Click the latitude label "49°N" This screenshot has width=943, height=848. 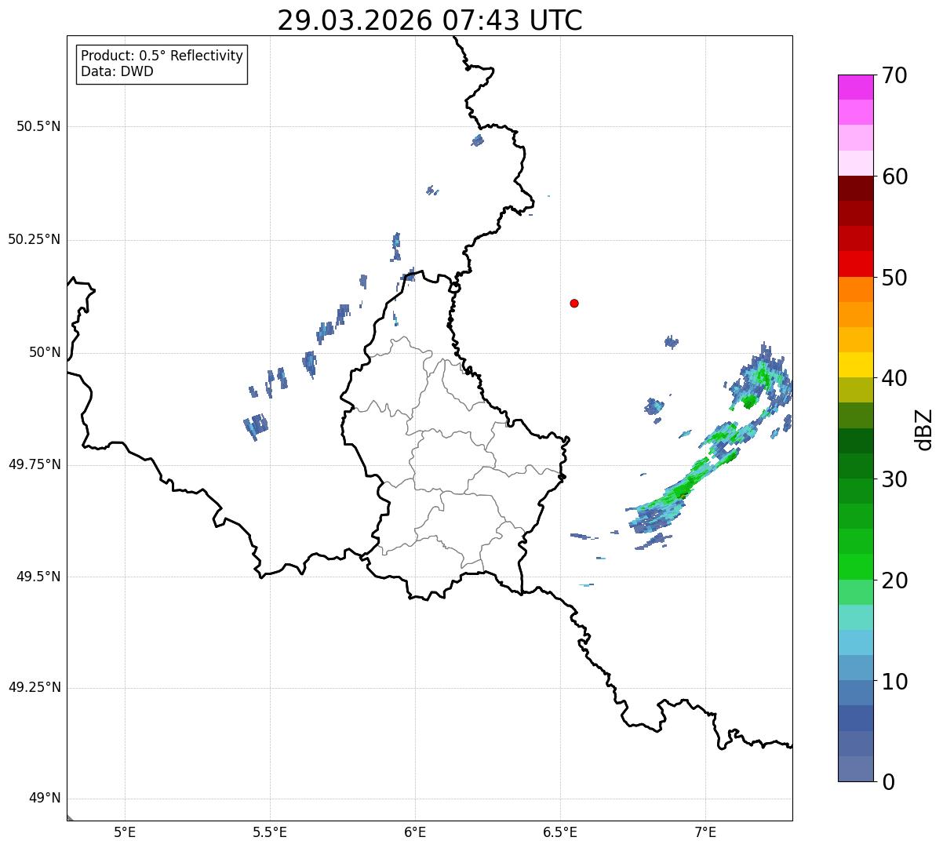click(45, 799)
